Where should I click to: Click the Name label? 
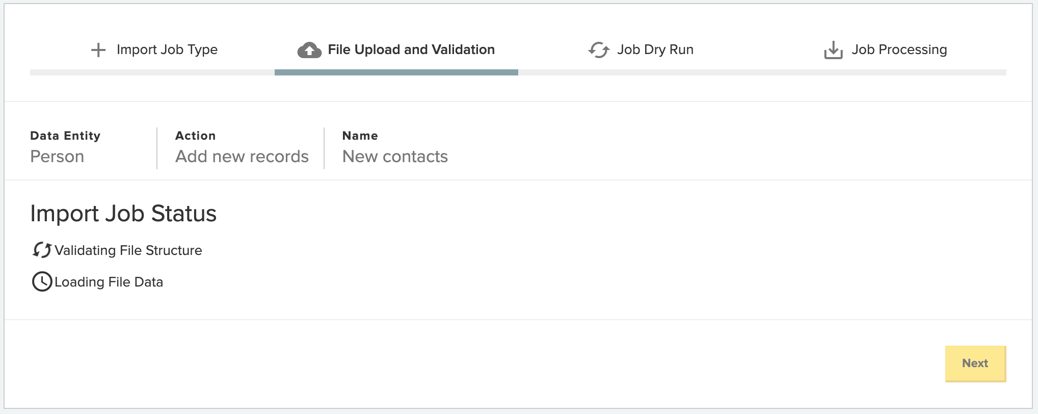pos(360,136)
